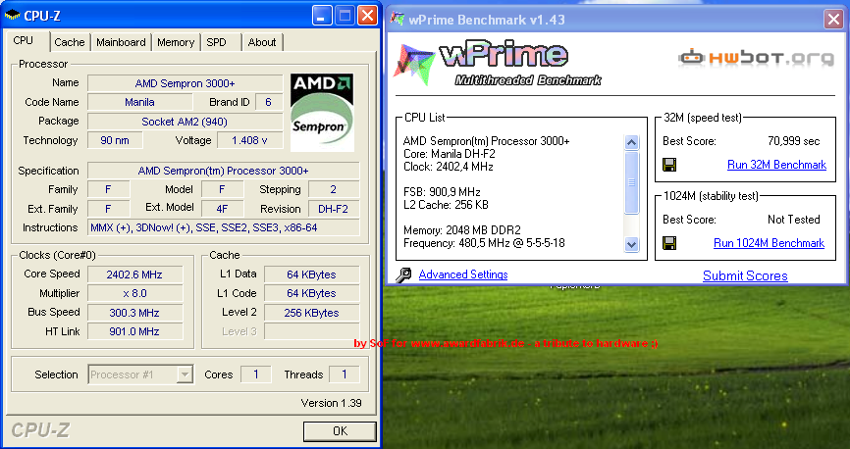Click the AMD Sempron logo image
Viewport: 850px width, 449px height.
click(x=322, y=113)
